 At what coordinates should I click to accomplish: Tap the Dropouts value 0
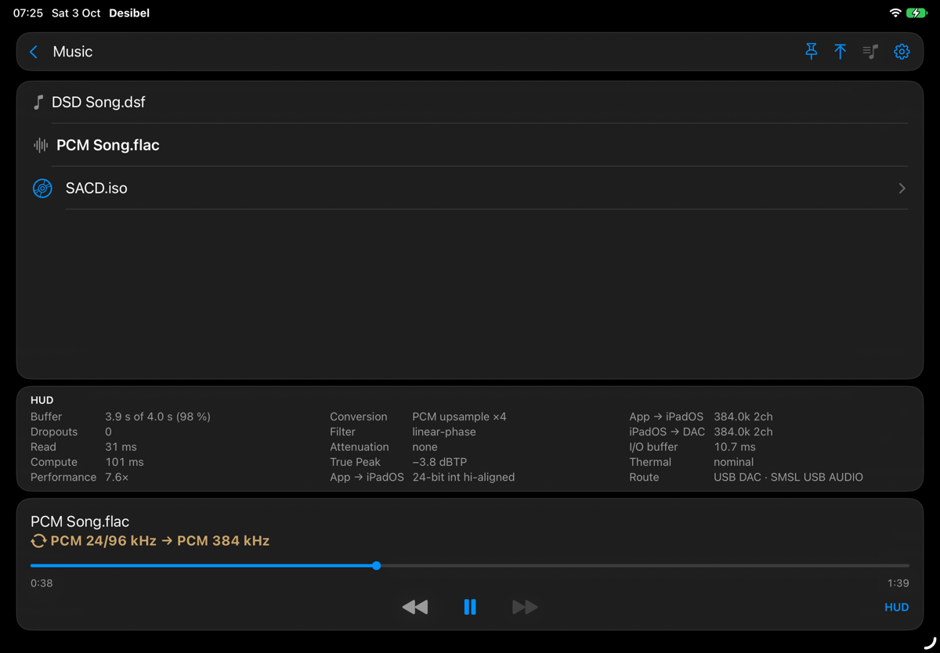[x=108, y=431]
